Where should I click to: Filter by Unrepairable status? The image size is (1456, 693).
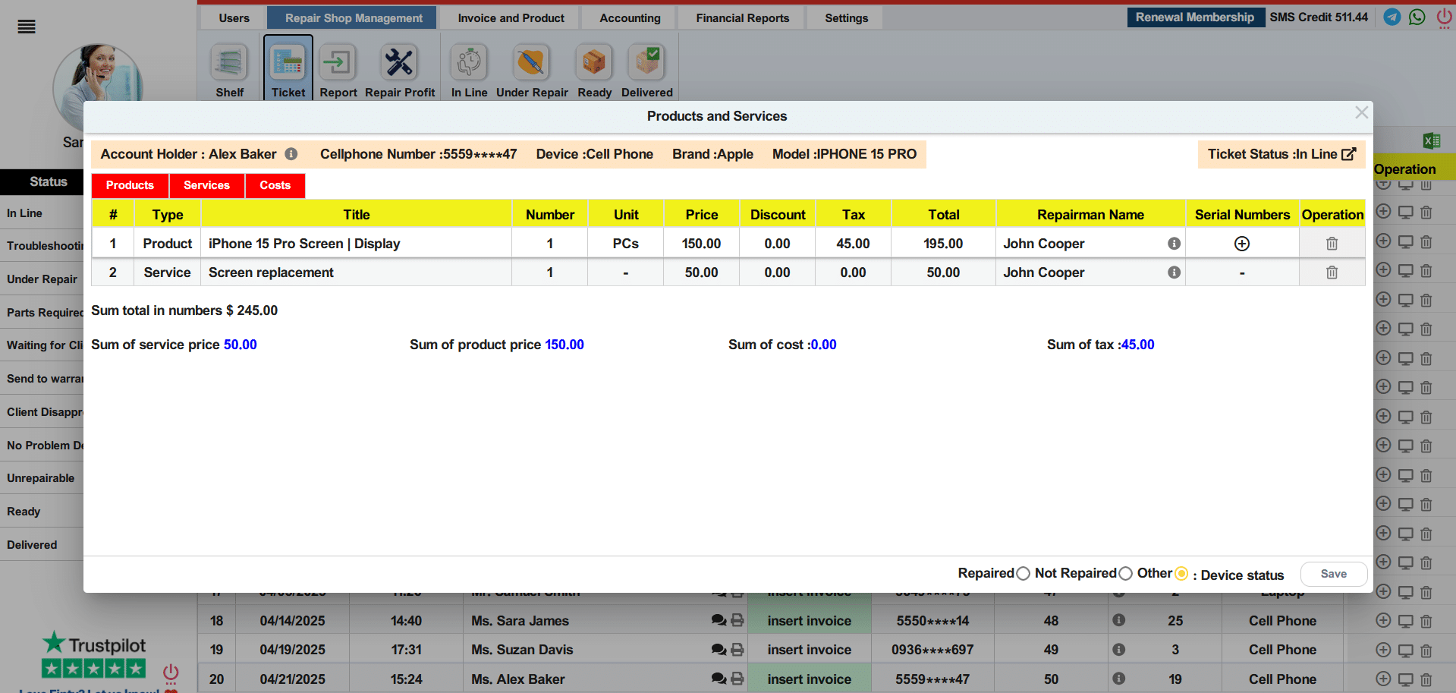[42, 478]
